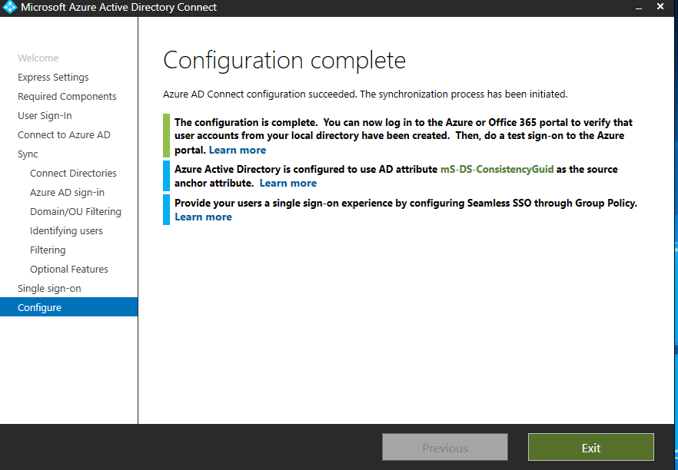Select Identifying users sub-step
Viewport: 678px width, 470px height.
coord(66,231)
